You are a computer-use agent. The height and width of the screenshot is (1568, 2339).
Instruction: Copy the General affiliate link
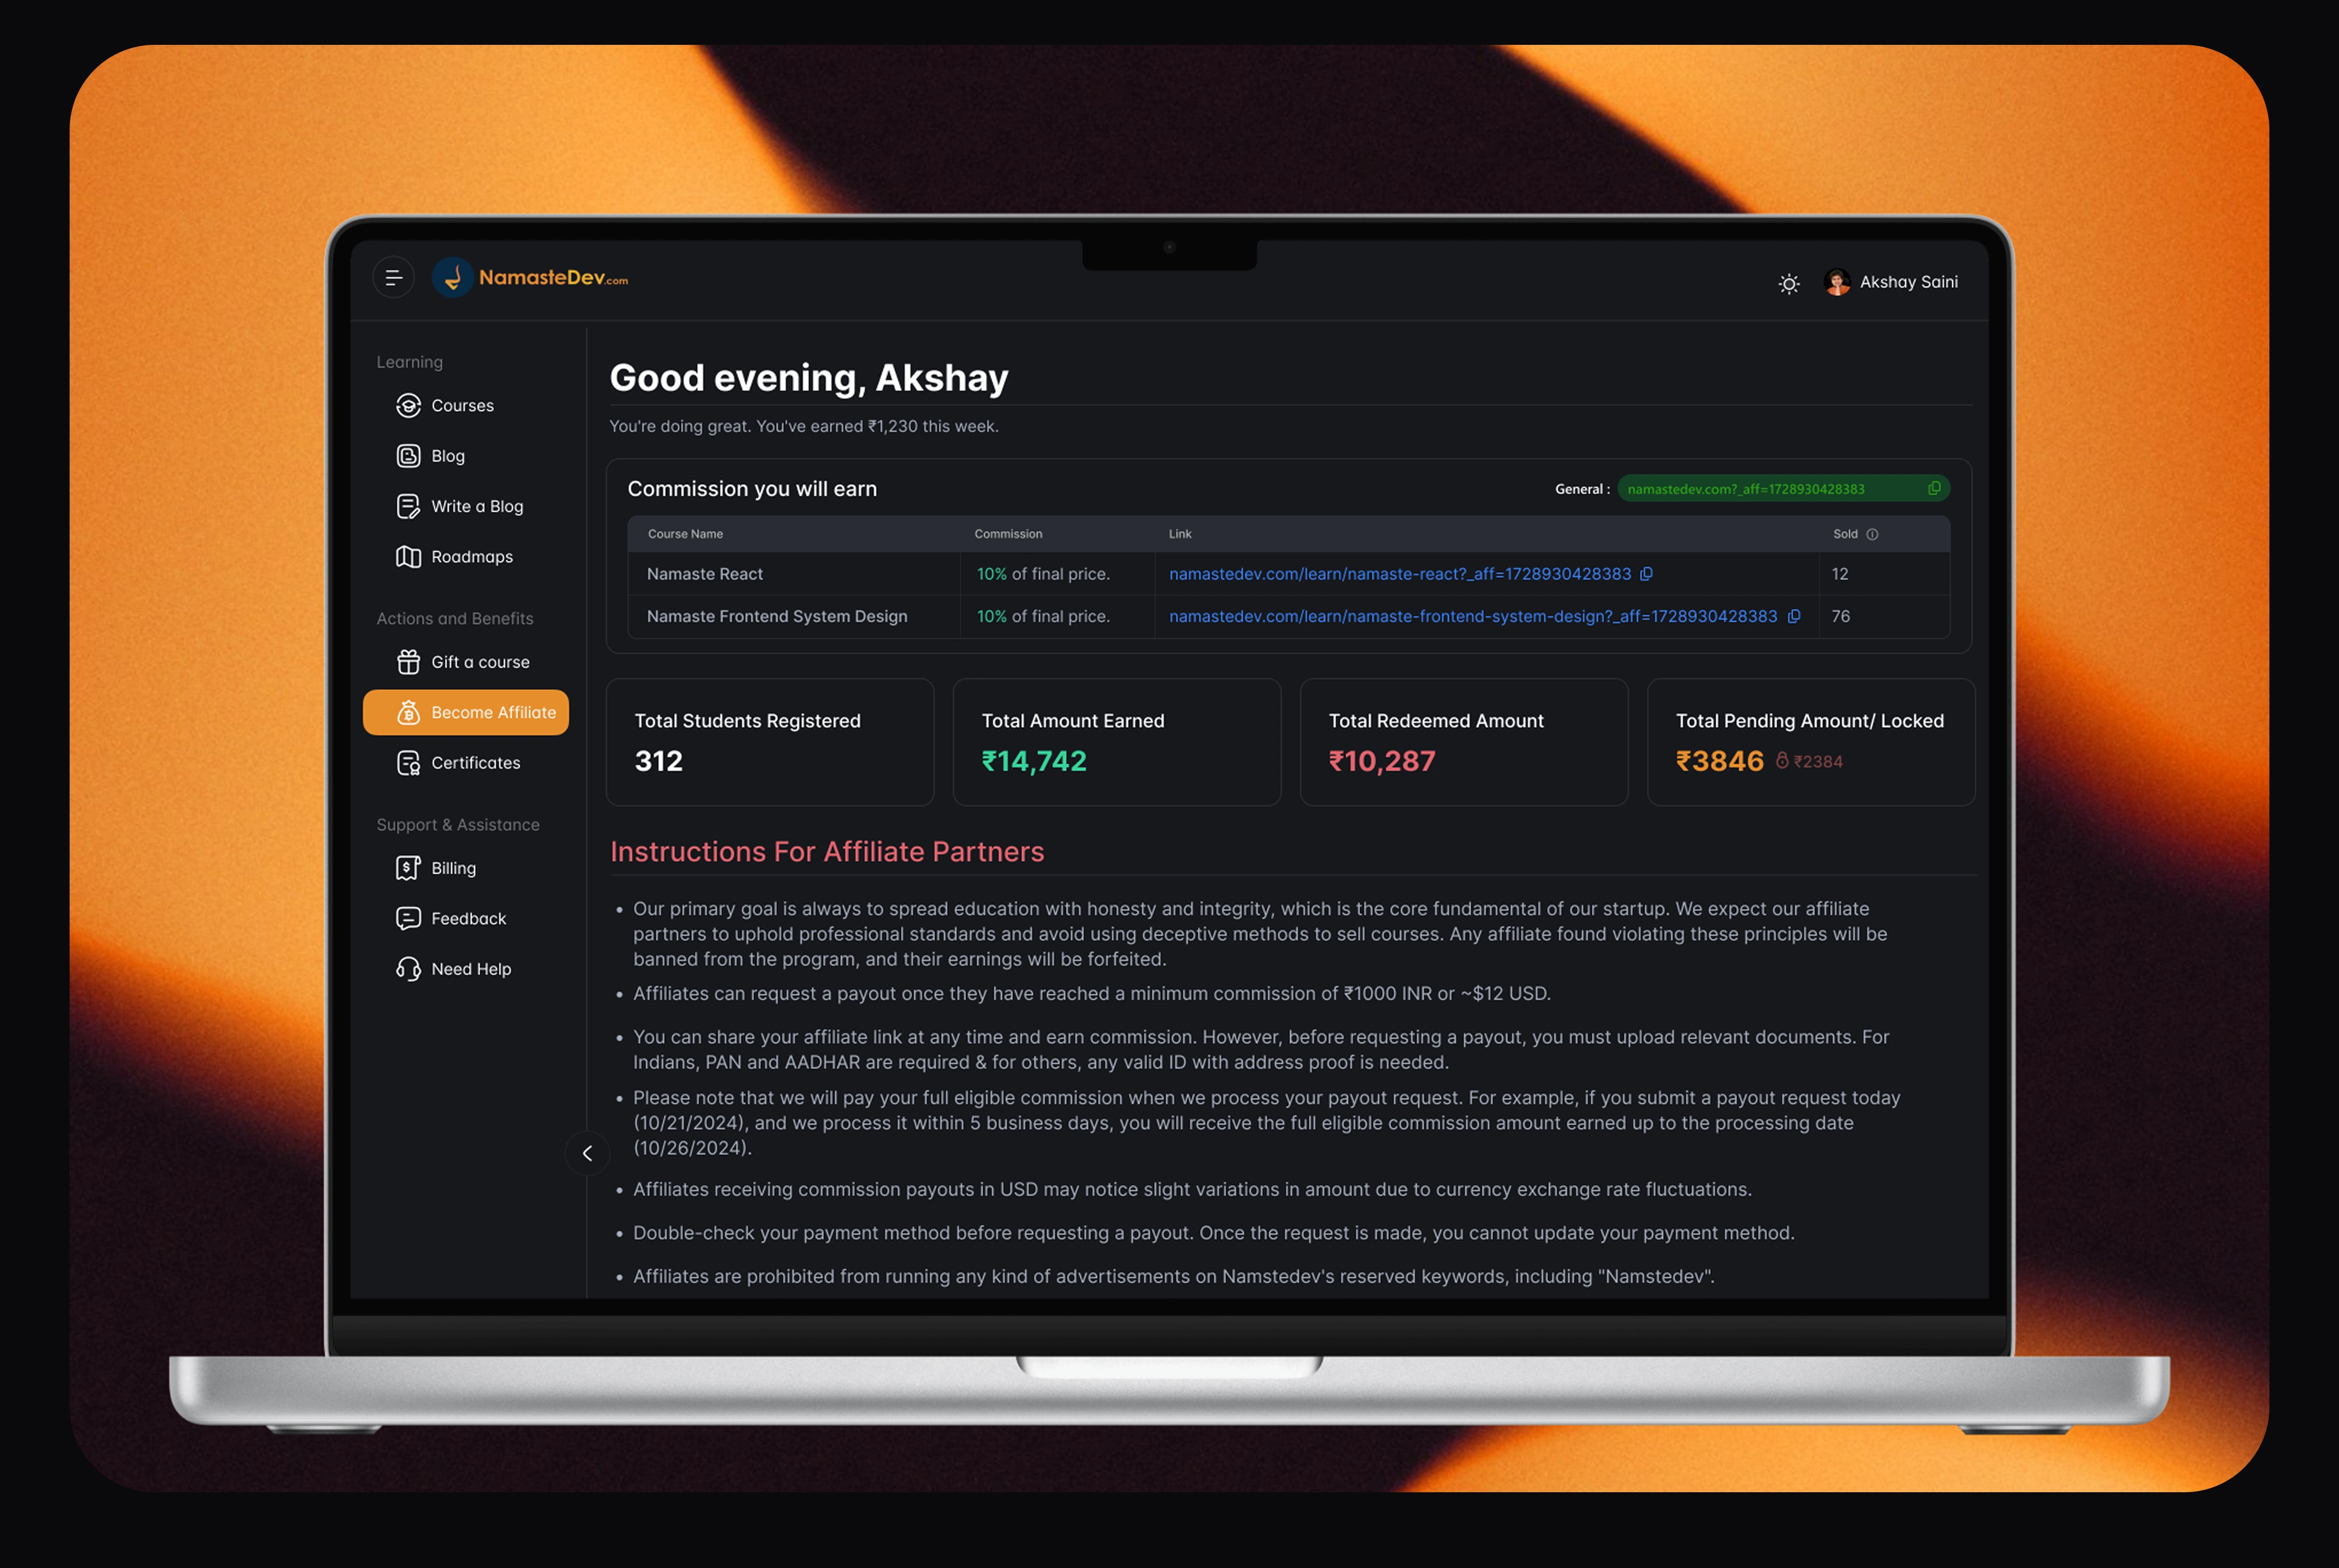[x=1934, y=488]
